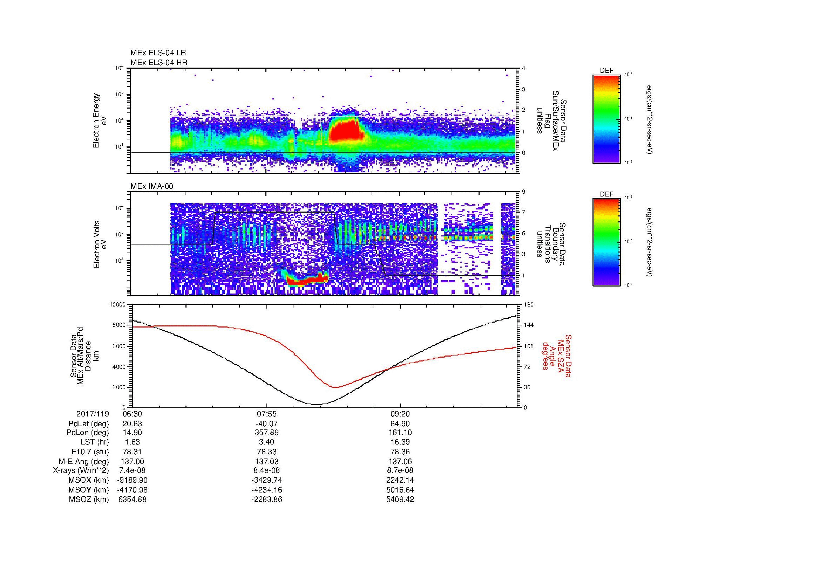Viewport: 820px width, 579px height.
Task: Select the PdLat value '-40.07'
Action: pos(266,424)
